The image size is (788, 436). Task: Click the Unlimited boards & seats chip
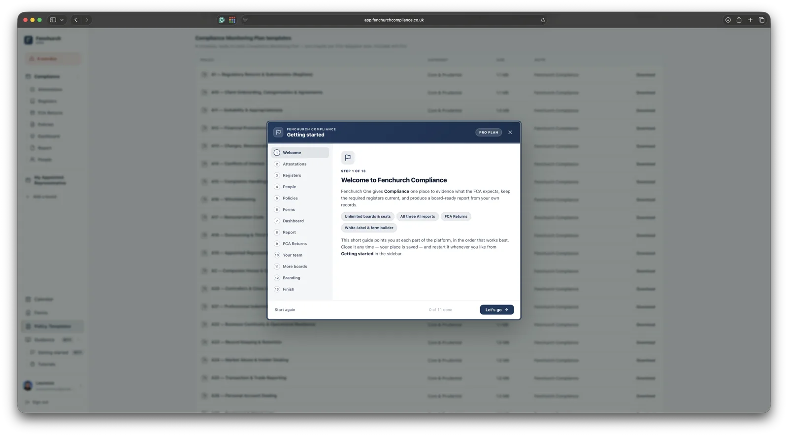point(367,216)
